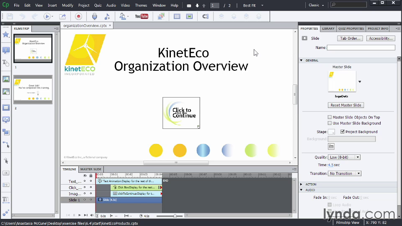Select the OK Button tool in the left toolbar
Viewport: 402px width, 226px height.
(x=5, y=173)
